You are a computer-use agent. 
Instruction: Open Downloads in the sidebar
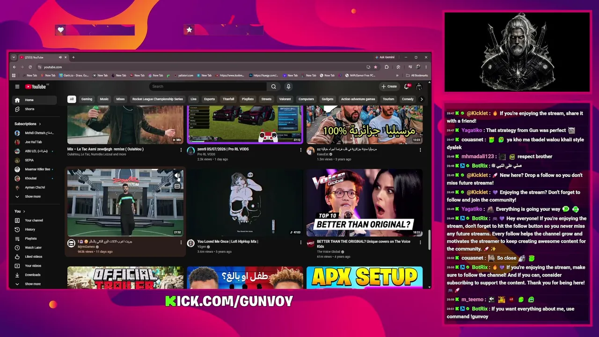(34, 275)
